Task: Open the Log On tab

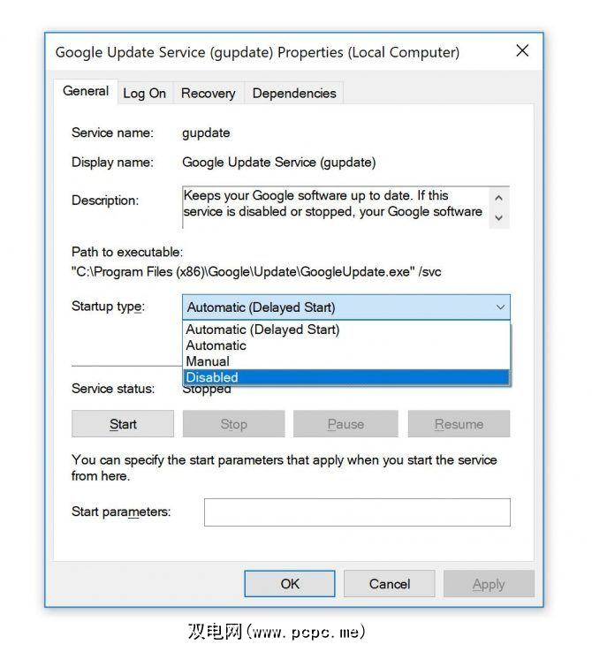Action: pos(145,93)
